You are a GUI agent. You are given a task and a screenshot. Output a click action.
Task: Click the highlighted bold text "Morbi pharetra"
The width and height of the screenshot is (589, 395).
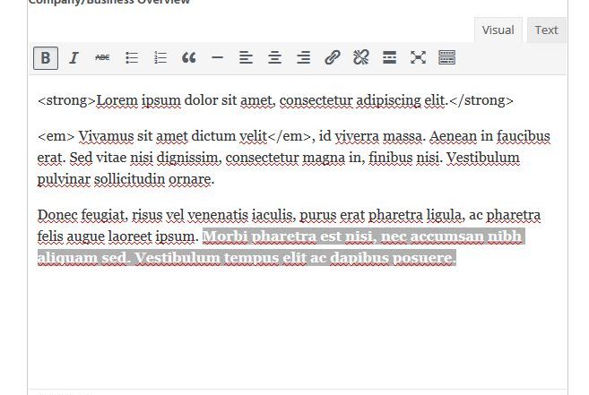click(x=259, y=236)
